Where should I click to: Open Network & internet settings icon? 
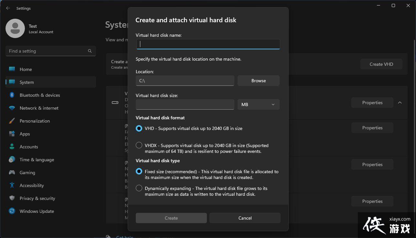click(x=12, y=108)
